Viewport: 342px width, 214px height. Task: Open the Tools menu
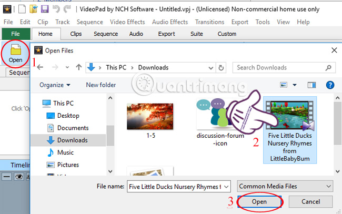[x=263, y=22]
